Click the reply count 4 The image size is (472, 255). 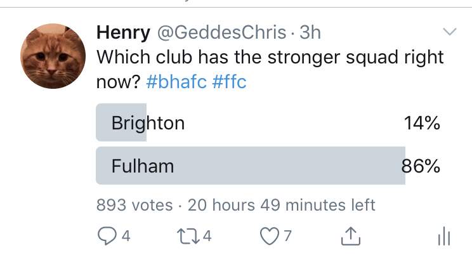point(126,236)
